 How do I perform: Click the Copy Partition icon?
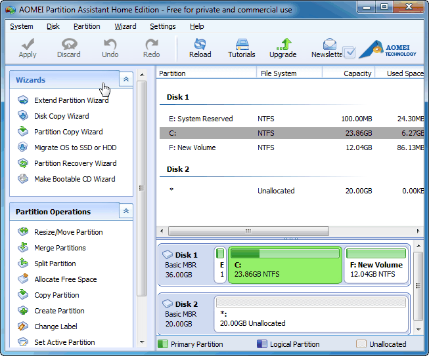[23, 294]
